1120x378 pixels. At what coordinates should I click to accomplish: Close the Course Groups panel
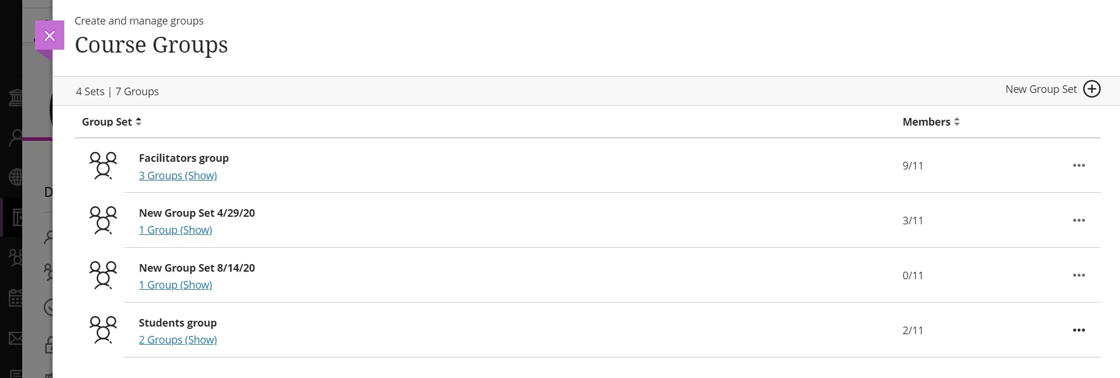pyautogui.click(x=50, y=36)
